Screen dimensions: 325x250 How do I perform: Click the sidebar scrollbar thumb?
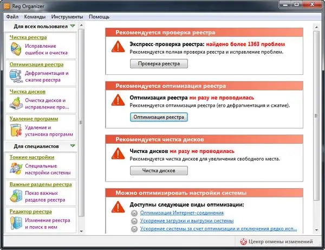[x=81, y=123]
